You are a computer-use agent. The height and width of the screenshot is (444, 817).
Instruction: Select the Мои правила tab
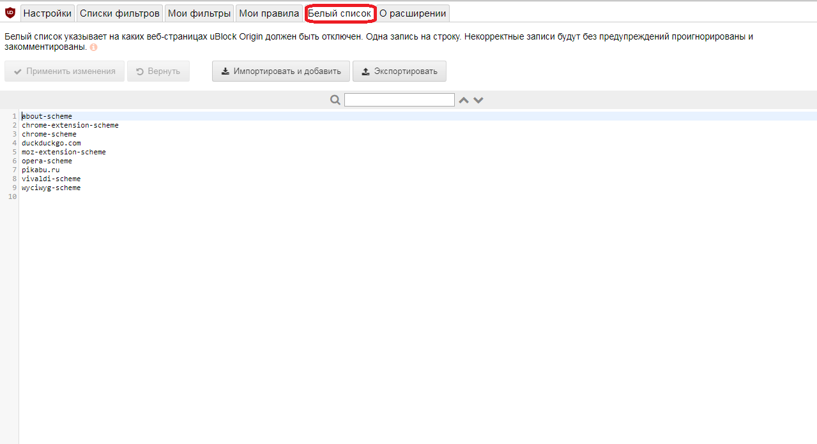coord(269,13)
